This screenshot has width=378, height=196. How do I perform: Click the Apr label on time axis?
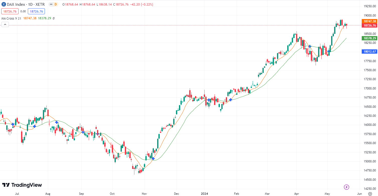pyautogui.click(x=297, y=194)
